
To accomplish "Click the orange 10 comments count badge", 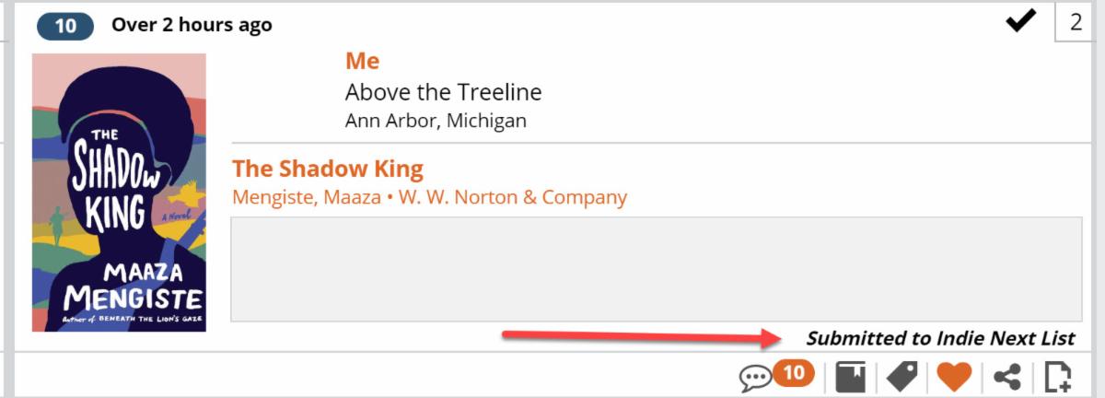I will (x=794, y=373).
